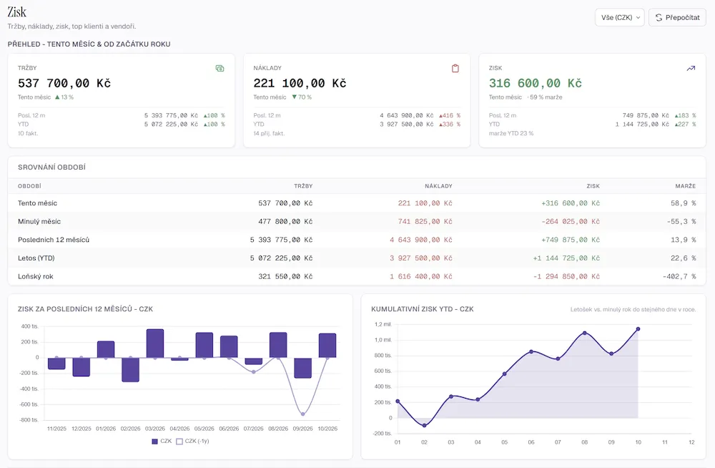715x468 pixels.
Task: Toggle the CZK (-1y) series in legend
Action: click(x=192, y=441)
